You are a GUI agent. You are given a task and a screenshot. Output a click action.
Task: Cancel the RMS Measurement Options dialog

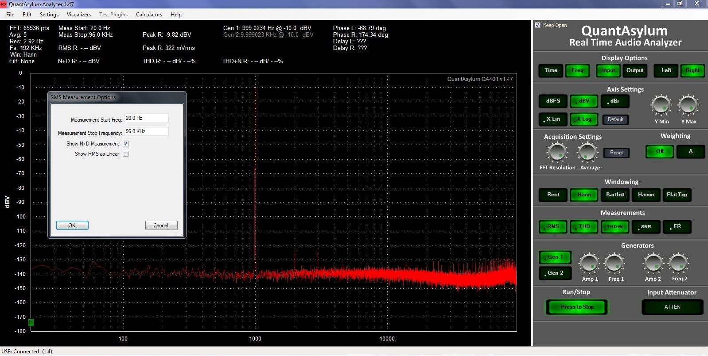(161, 226)
